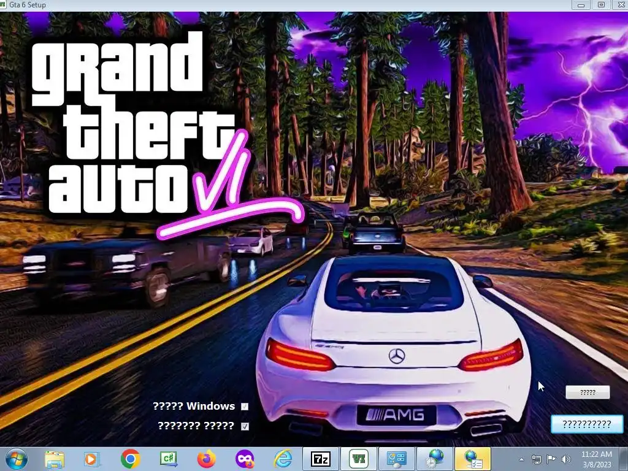Open Google Chrome from the taskbar

130,459
